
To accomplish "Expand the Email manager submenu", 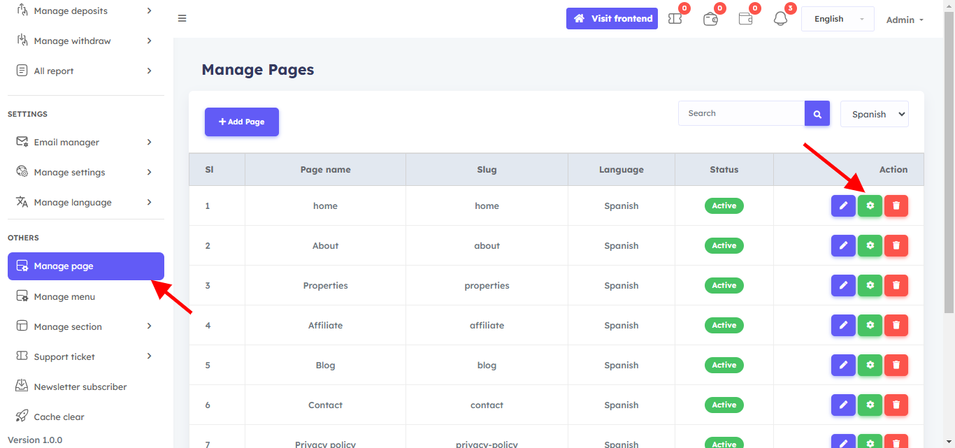I will pos(85,143).
